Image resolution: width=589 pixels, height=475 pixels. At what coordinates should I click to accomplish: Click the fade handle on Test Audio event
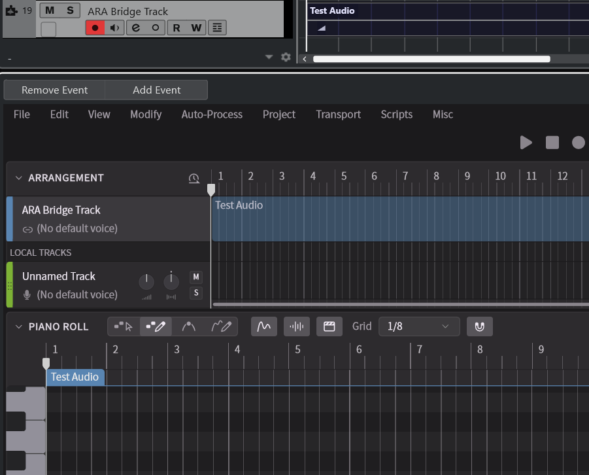click(x=321, y=28)
